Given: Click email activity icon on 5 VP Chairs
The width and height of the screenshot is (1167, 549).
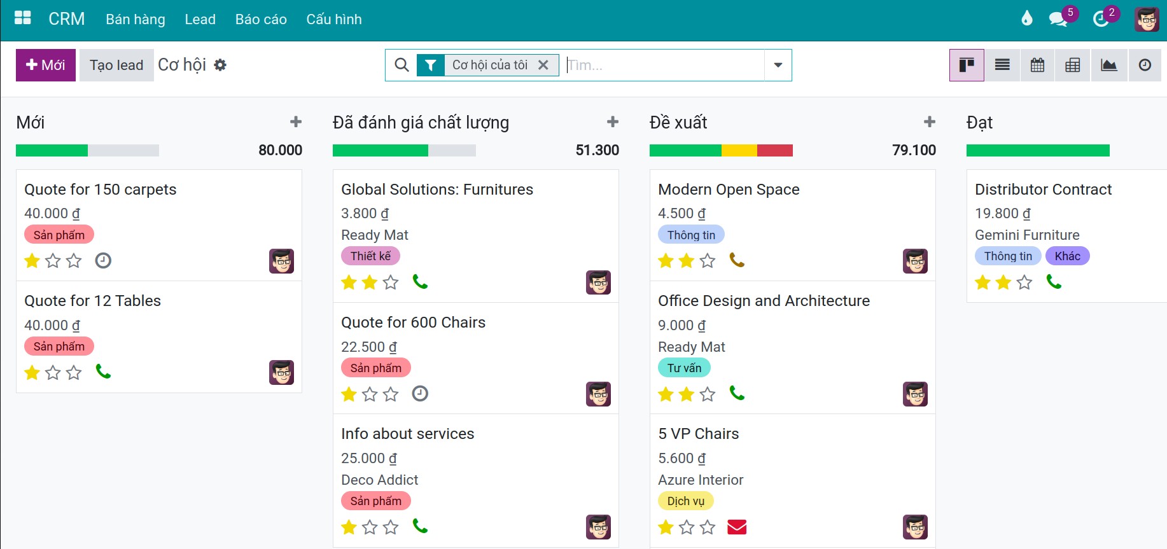Looking at the screenshot, I should 737,527.
